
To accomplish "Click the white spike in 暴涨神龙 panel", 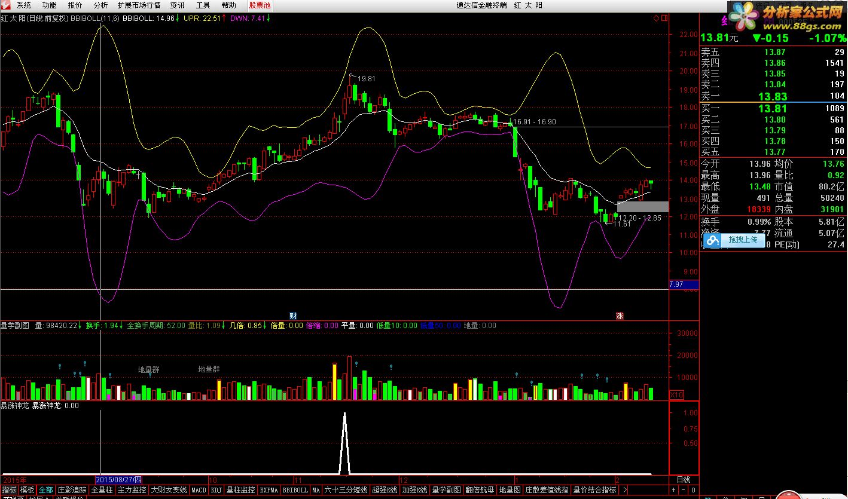I will pyautogui.click(x=344, y=443).
